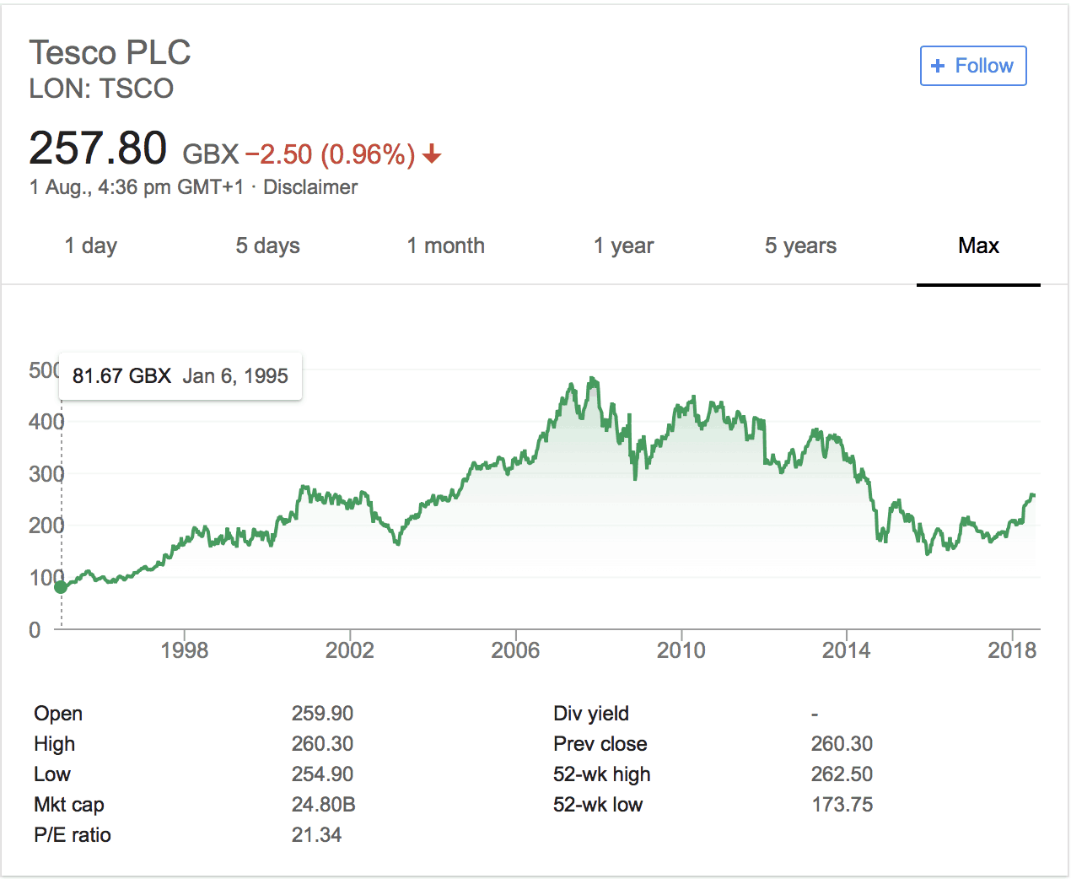This screenshot has width=1071, height=879.
Task: Click the P/E ratio label
Action: pyautogui.click(x=73, y=835)
